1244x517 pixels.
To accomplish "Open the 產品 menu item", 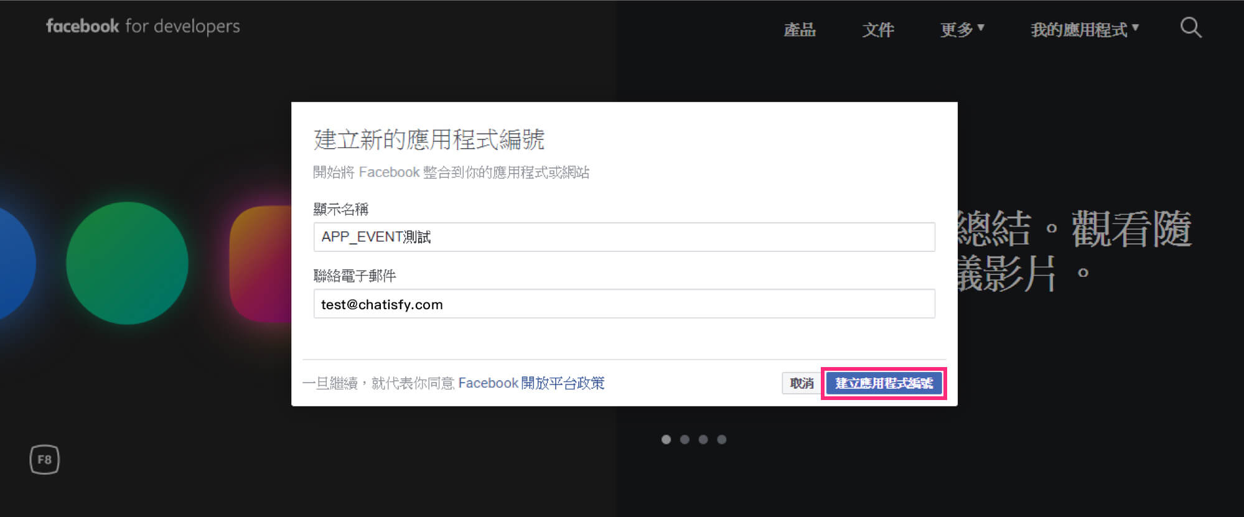I will click(x=799, y=29).
